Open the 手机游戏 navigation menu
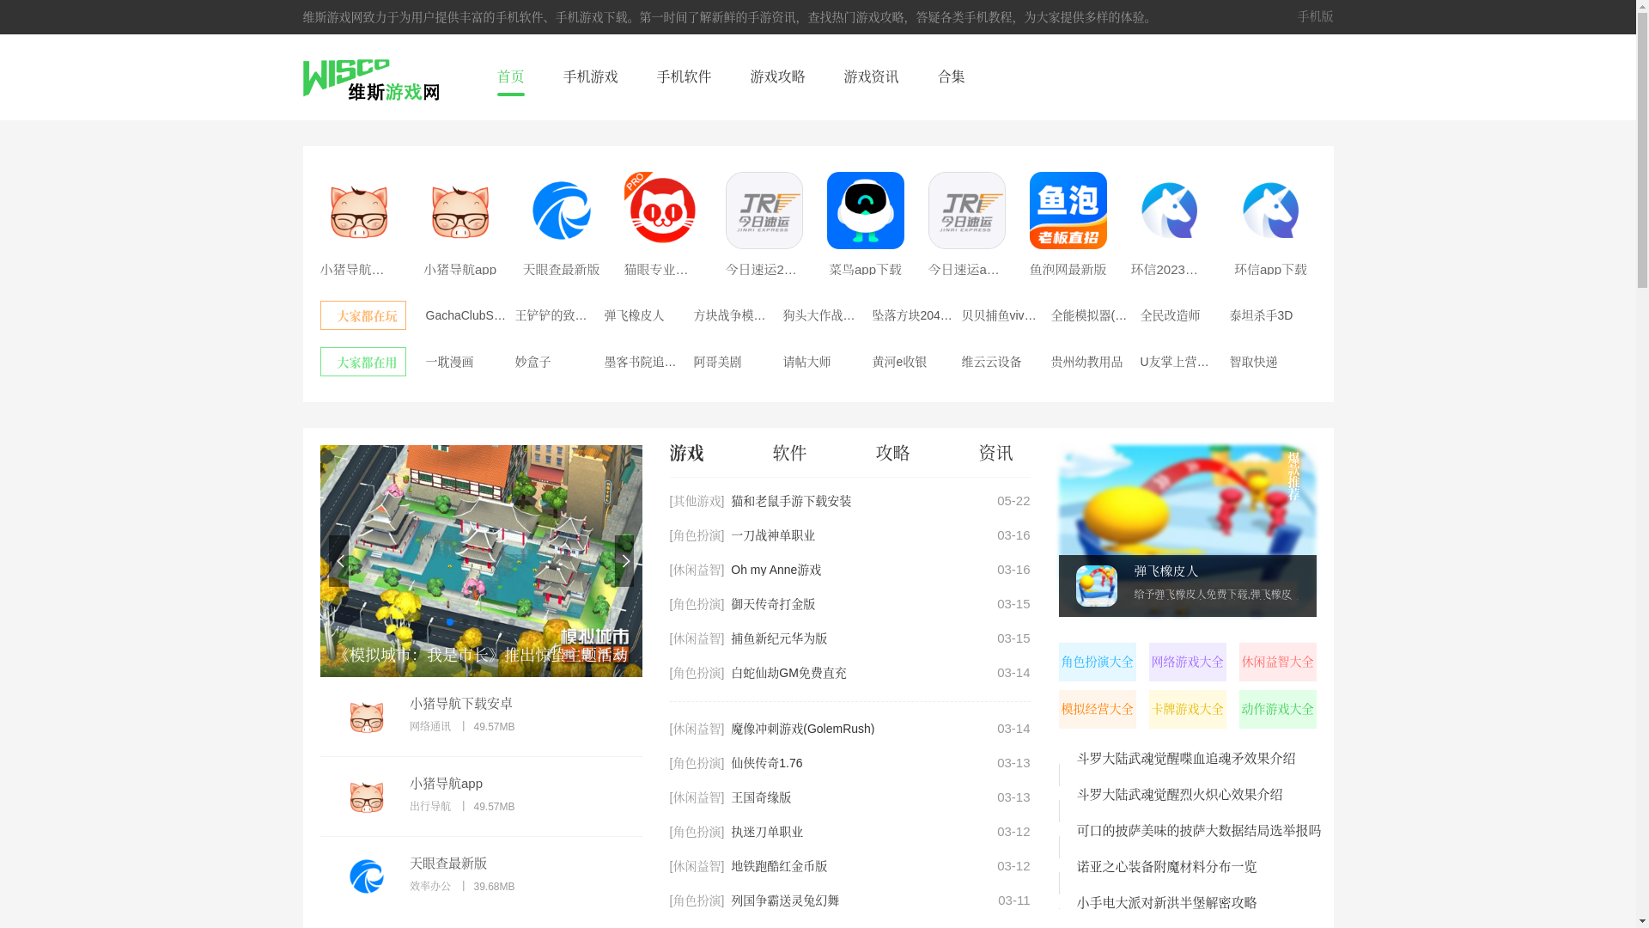1649x928 pixels. pyautogui.click(x=590, y=76)
